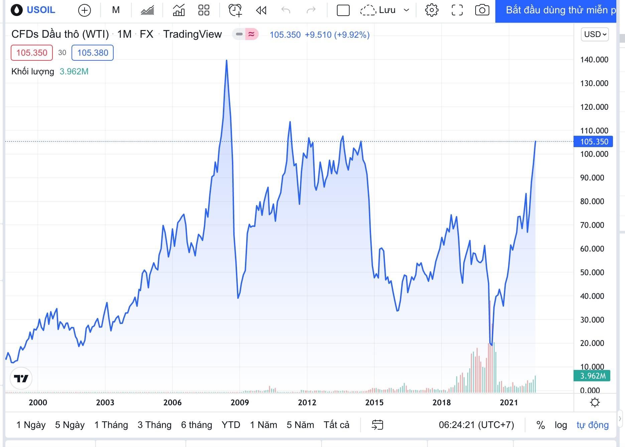
Task: Open the go-to-date calendar icon
Action: pyautogui.click(x=377, y=425)
